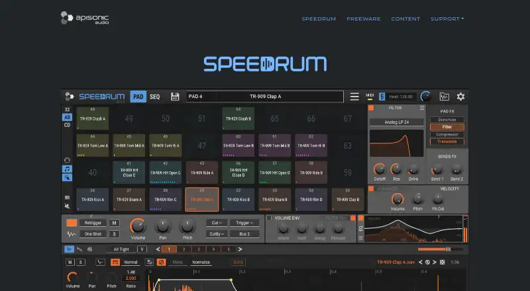The width and height of the screenshot is (530, 291).
Task: Select Transients in PAD FX
Action: point(447,142)
